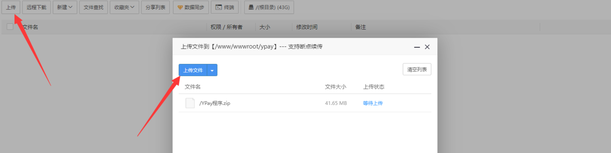Click the upload dialog title text

[251, 47]
